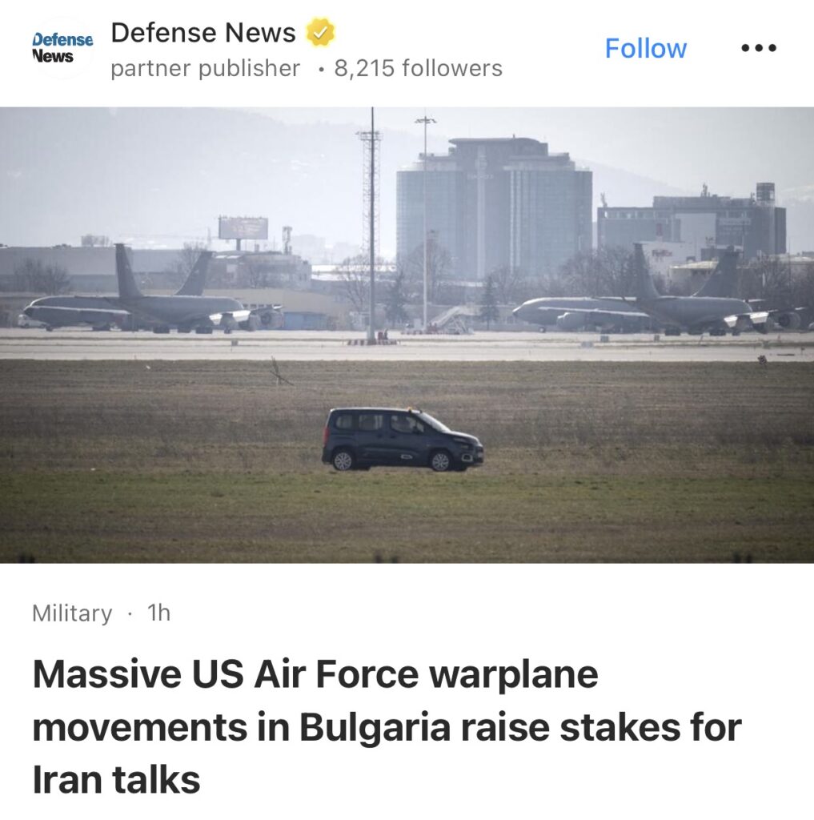The image size is (814, 820).
Task: Click the tall glass tower building in photo
Action: [494, 209]
